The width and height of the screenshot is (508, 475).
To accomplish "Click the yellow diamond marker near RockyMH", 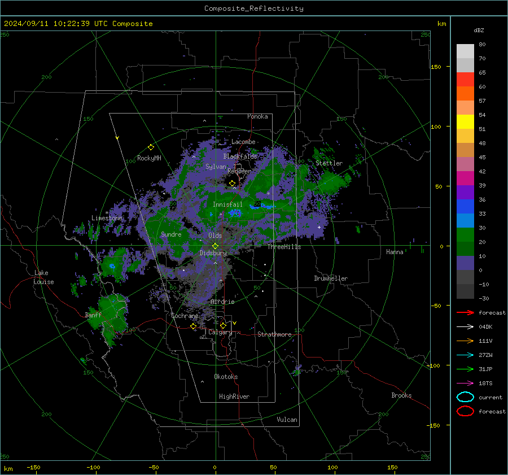I will (x=151, y=147).
